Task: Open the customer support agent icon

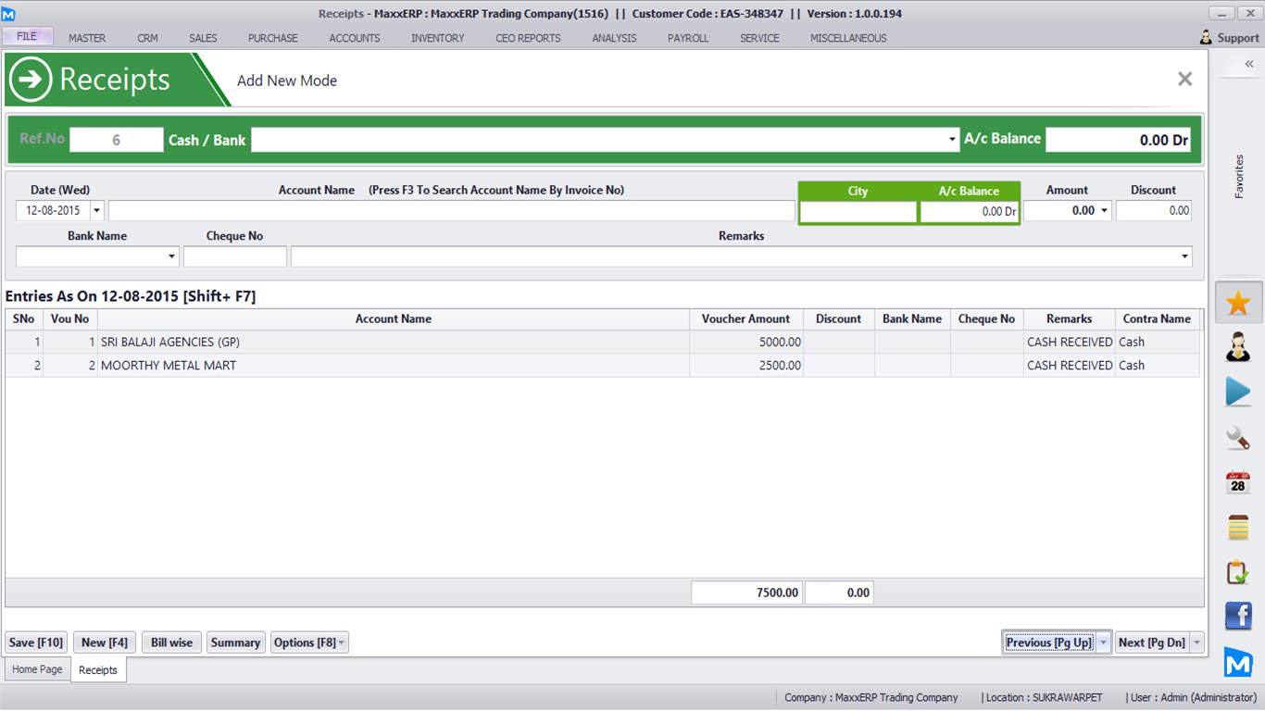Action: click(1238, 347)
